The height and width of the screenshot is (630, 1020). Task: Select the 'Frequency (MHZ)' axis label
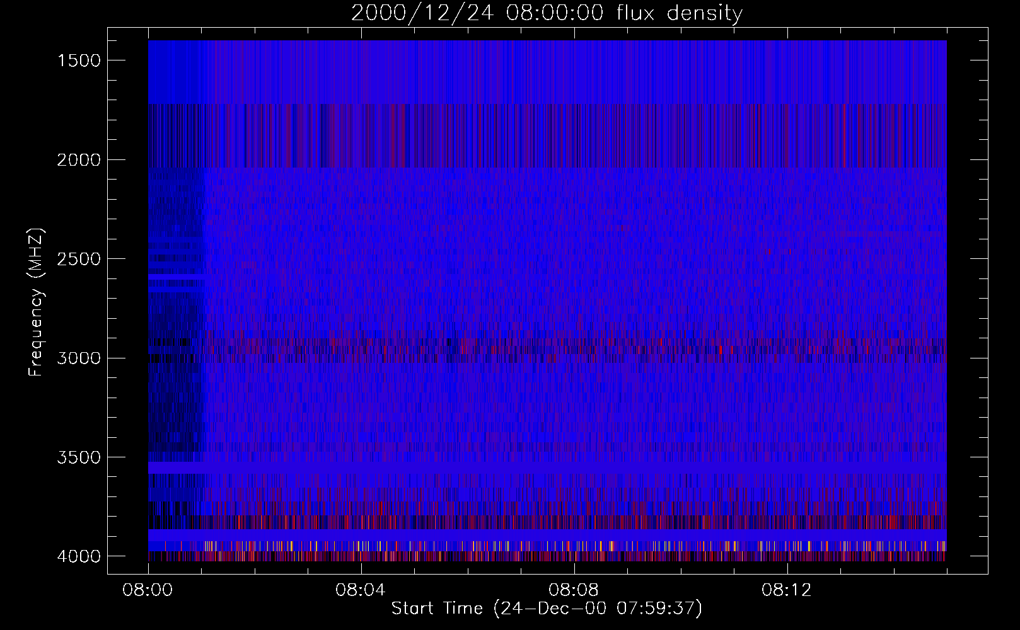point(36,302)
